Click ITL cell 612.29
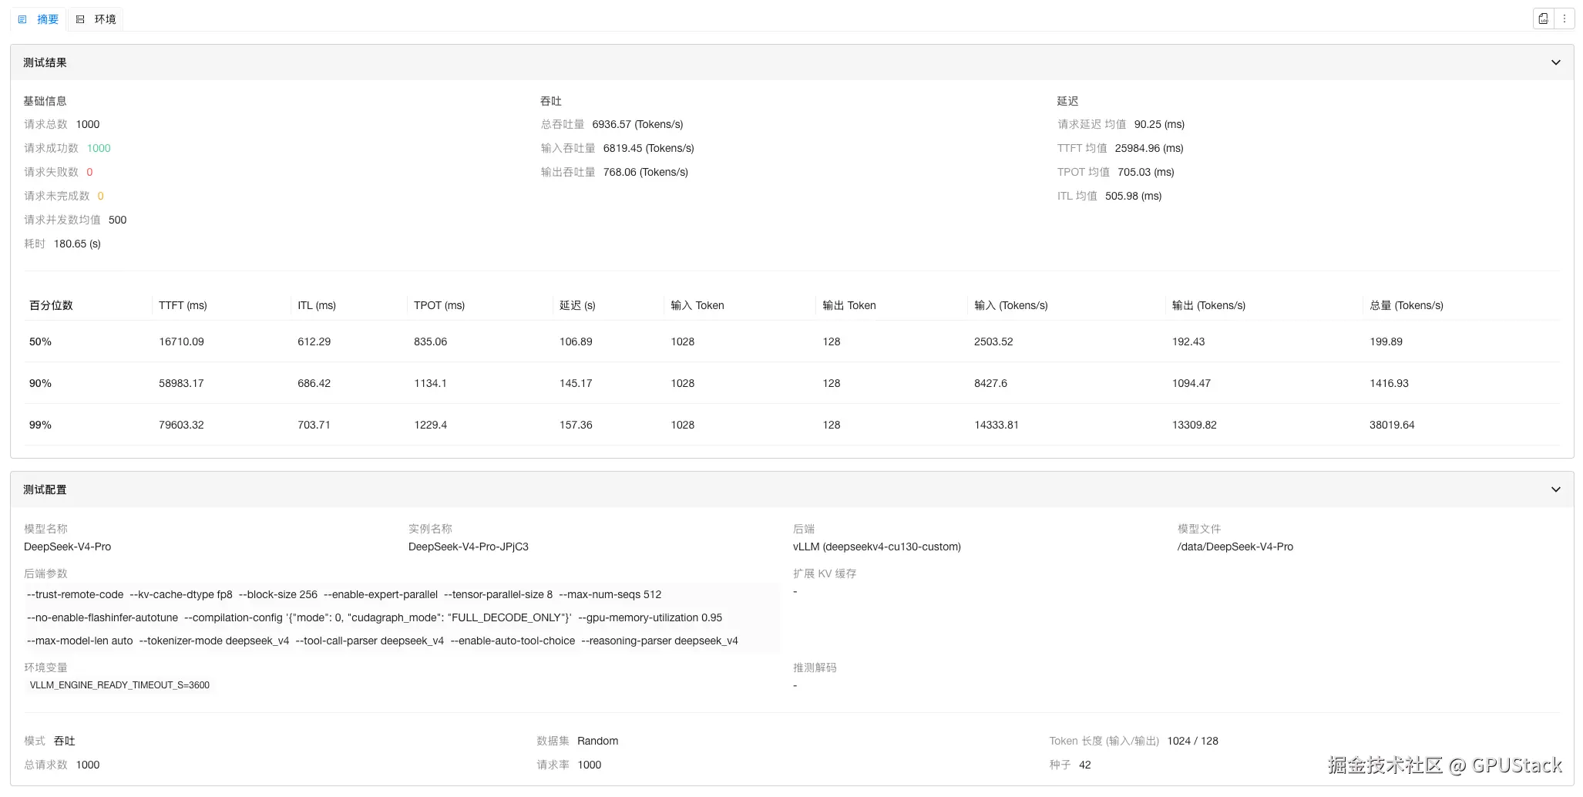The image size is (1583, 797). [x=314, y=341]
